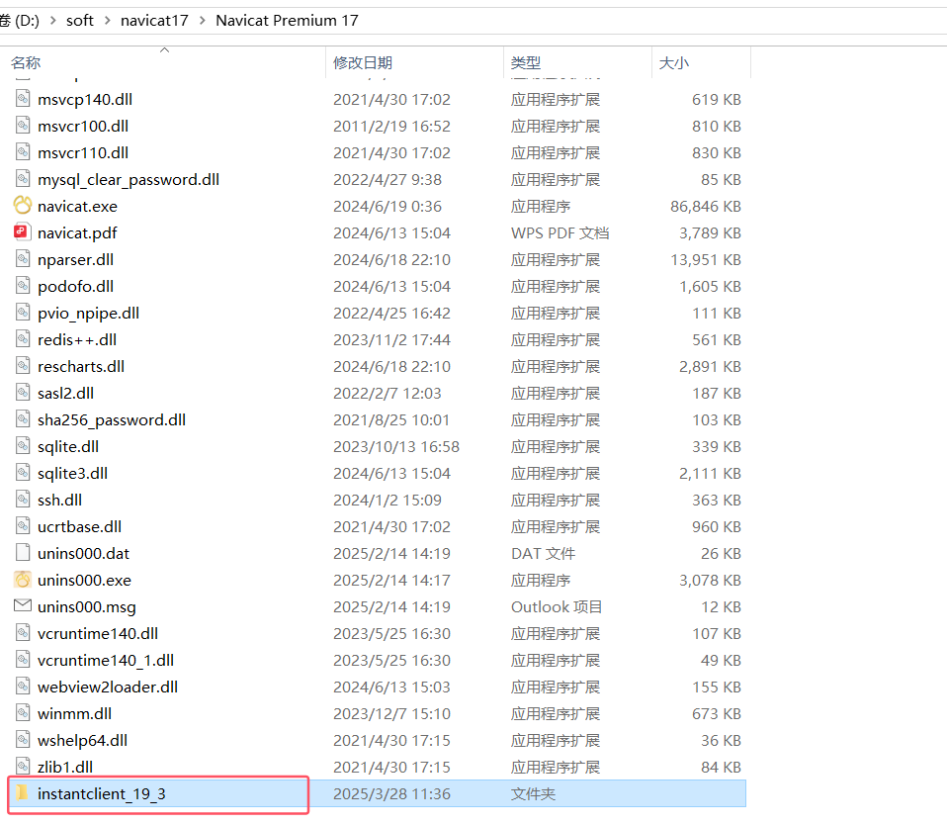The image size is (947, 825).
Task: Click the 13,951 KB size value
Action: coord(706,259)
